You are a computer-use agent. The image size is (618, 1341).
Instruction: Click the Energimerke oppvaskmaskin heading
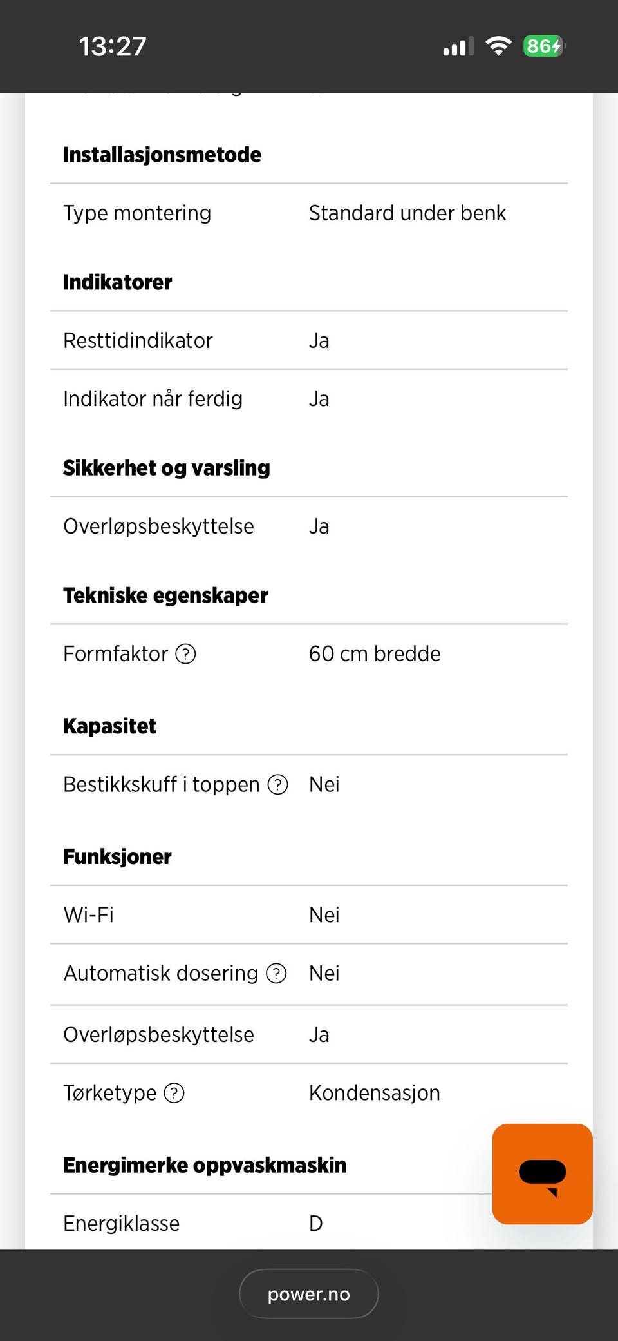tap(205, 1165)
